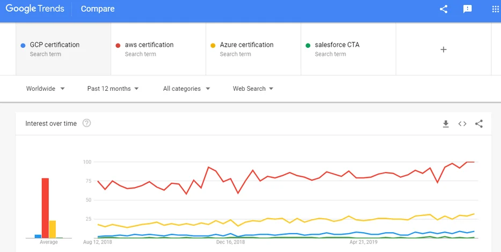Open the Worldwide region dropdown

(x=45, y=89)
